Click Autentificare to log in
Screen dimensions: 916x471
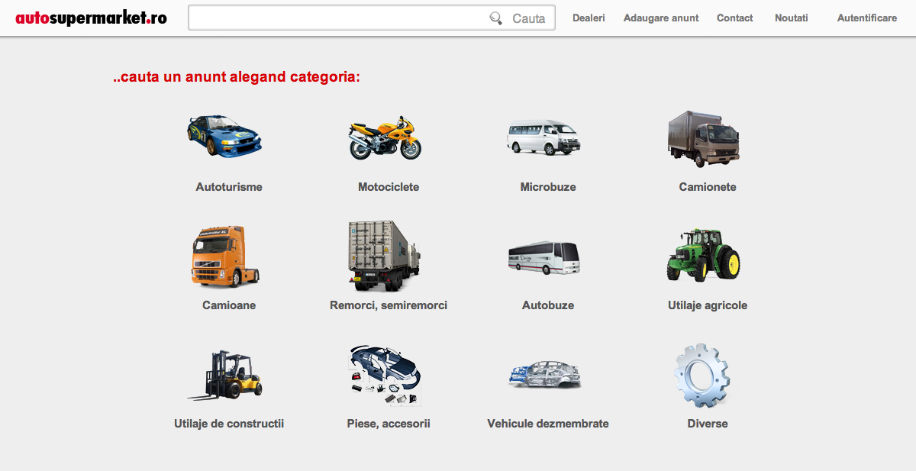click(x=867, y=18)
